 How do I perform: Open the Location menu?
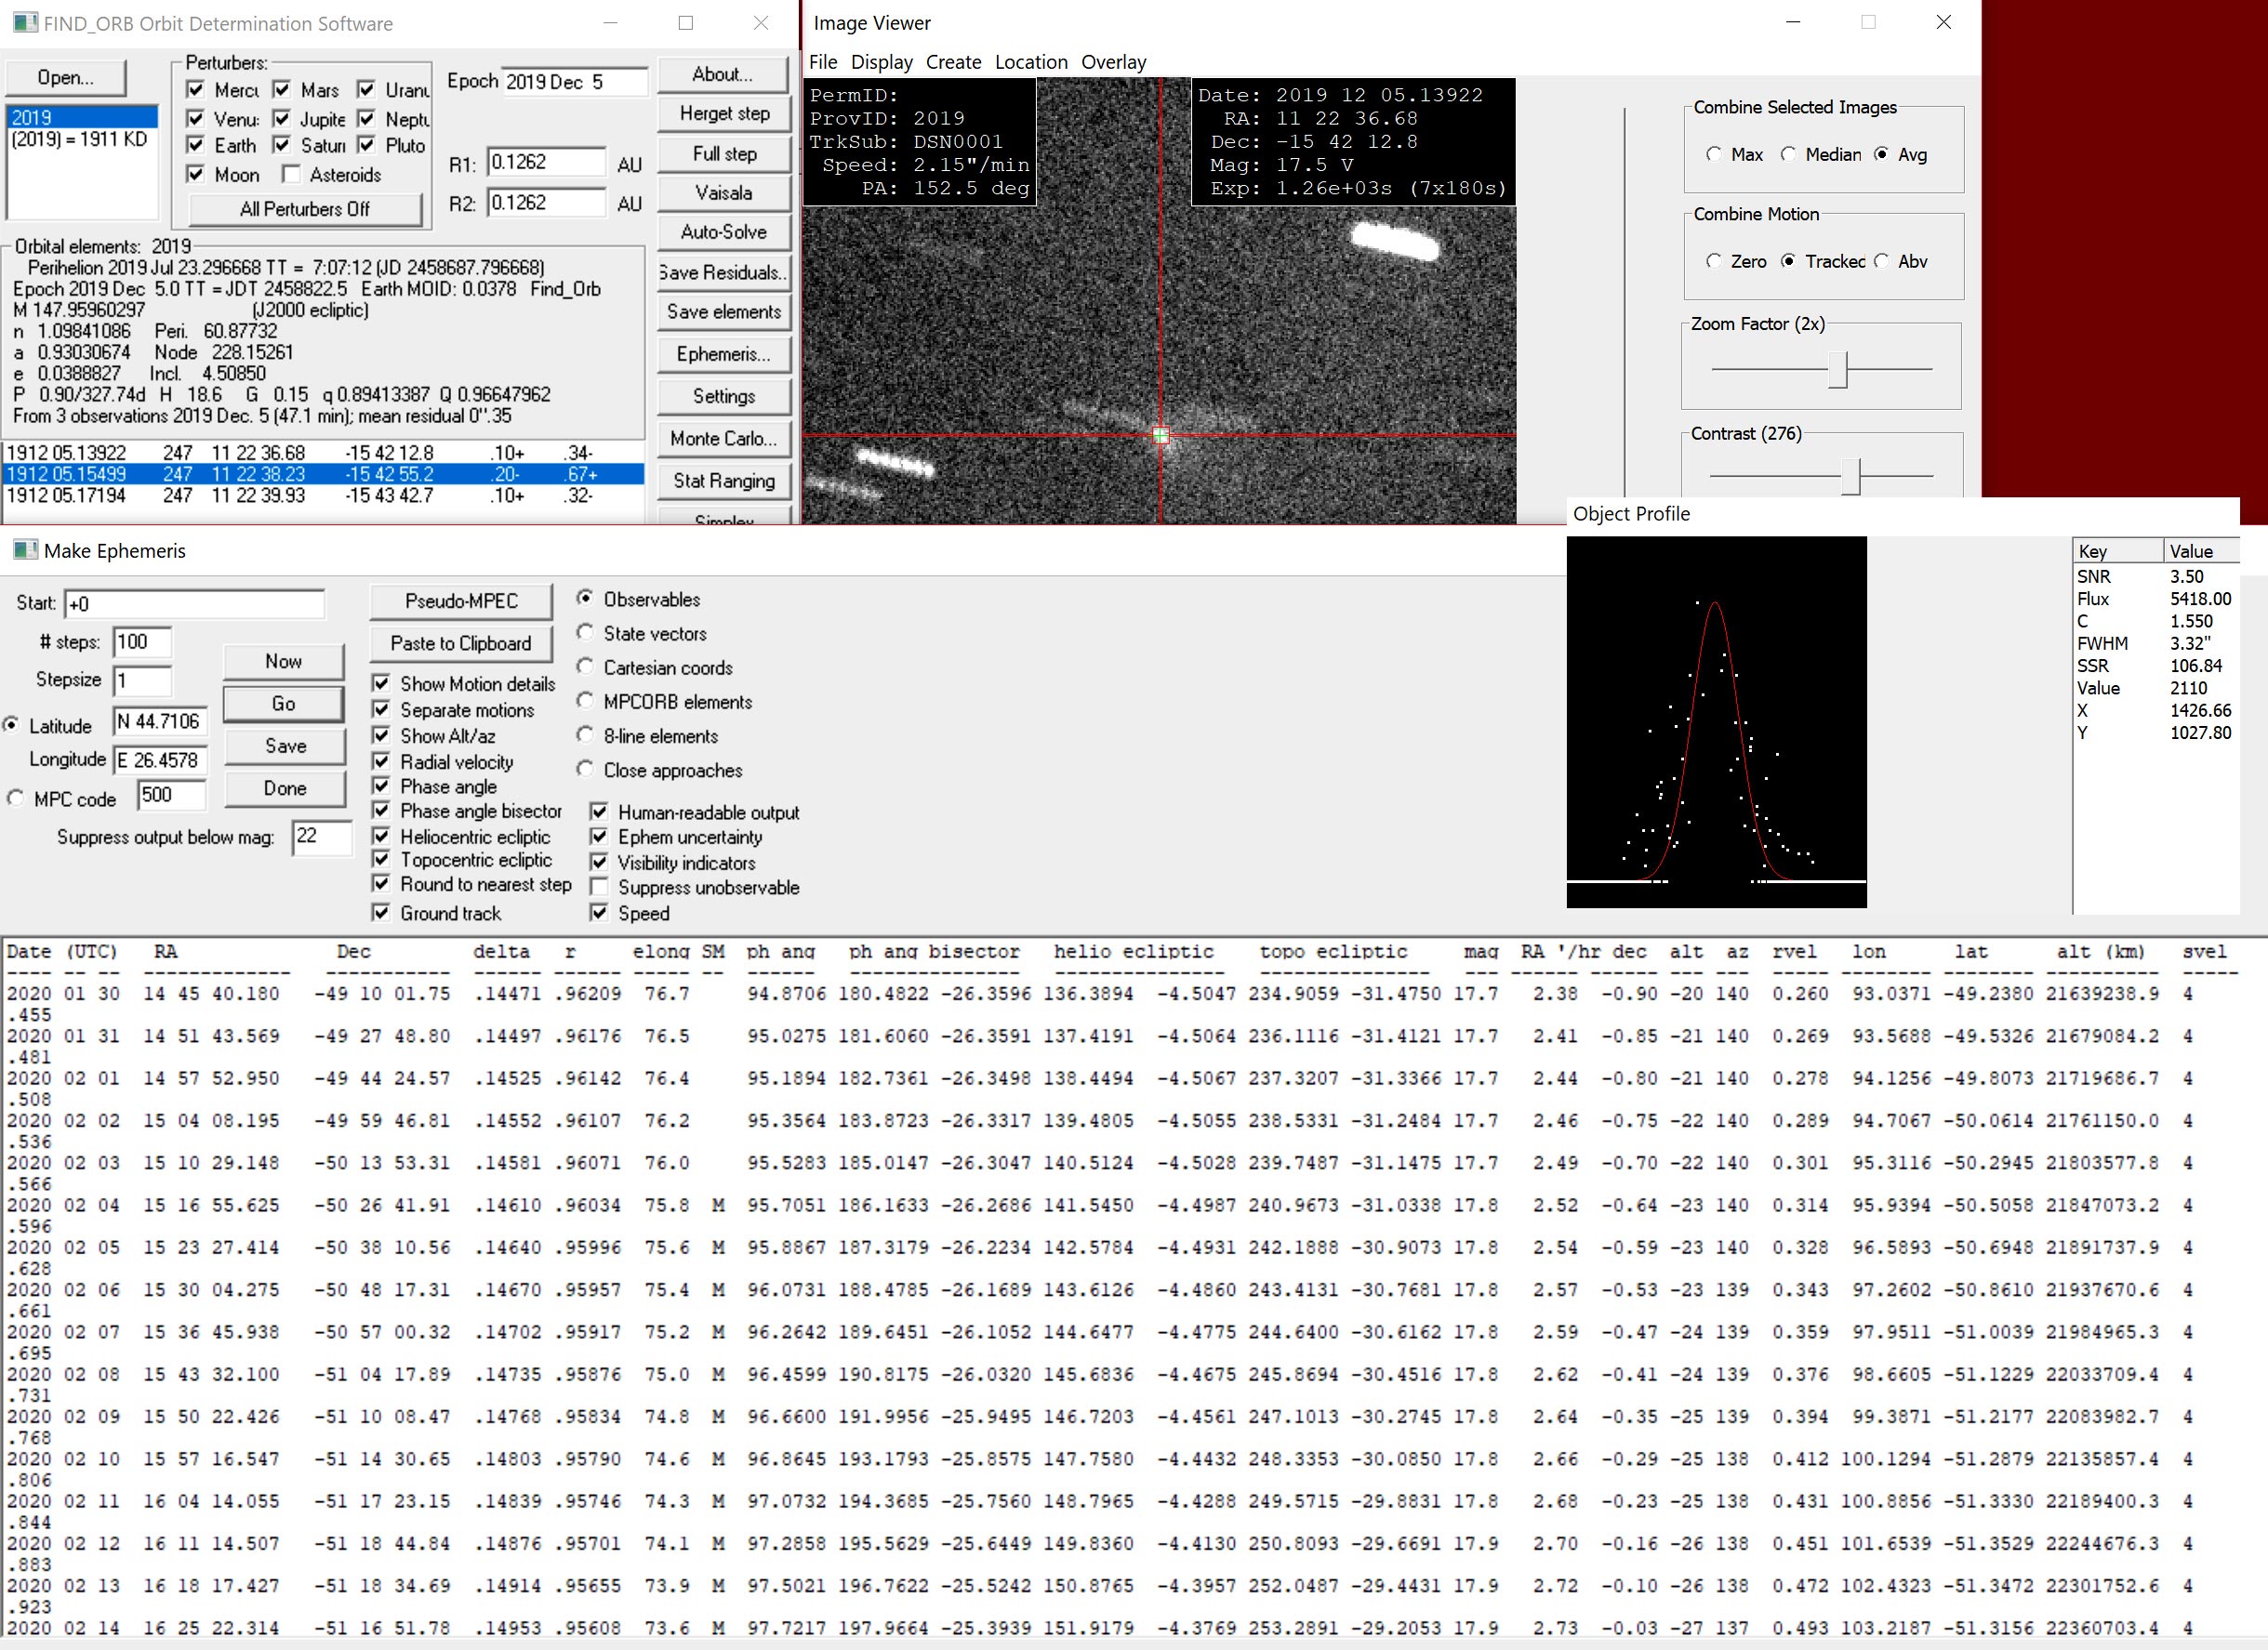tap(1031, 62)
